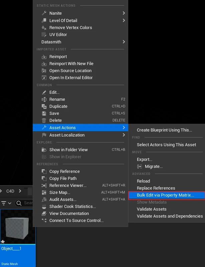Click the Remove Vertex Colors icon
The width and height of the screenshot is (205, 267).
[x=44, y=27]
